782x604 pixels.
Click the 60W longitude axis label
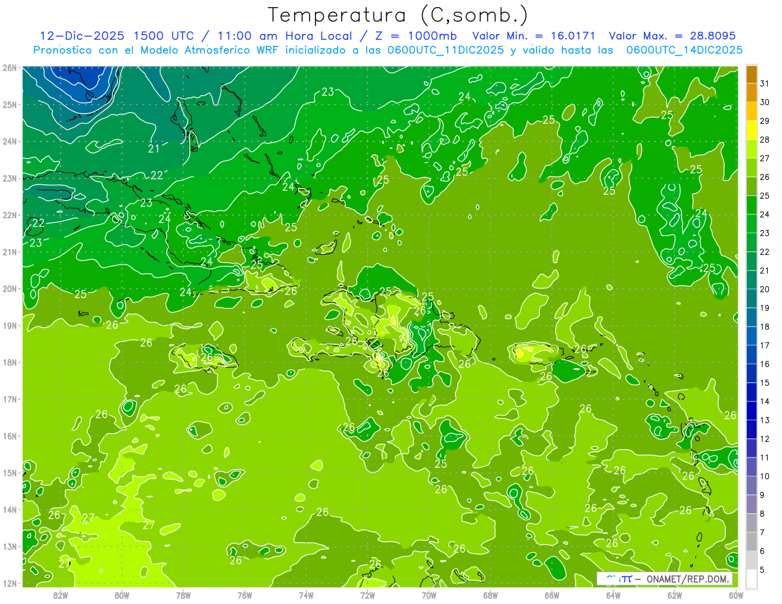[x=736, y=595]
